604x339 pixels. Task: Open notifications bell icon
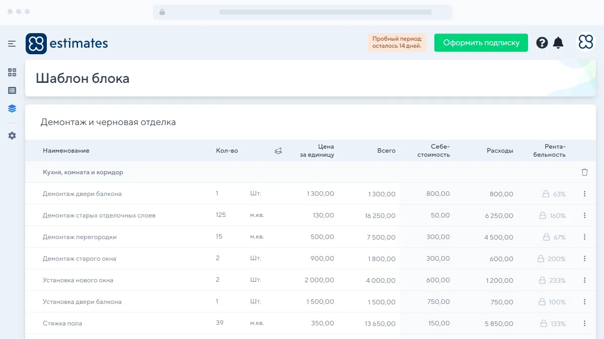[x=558, y=43]
